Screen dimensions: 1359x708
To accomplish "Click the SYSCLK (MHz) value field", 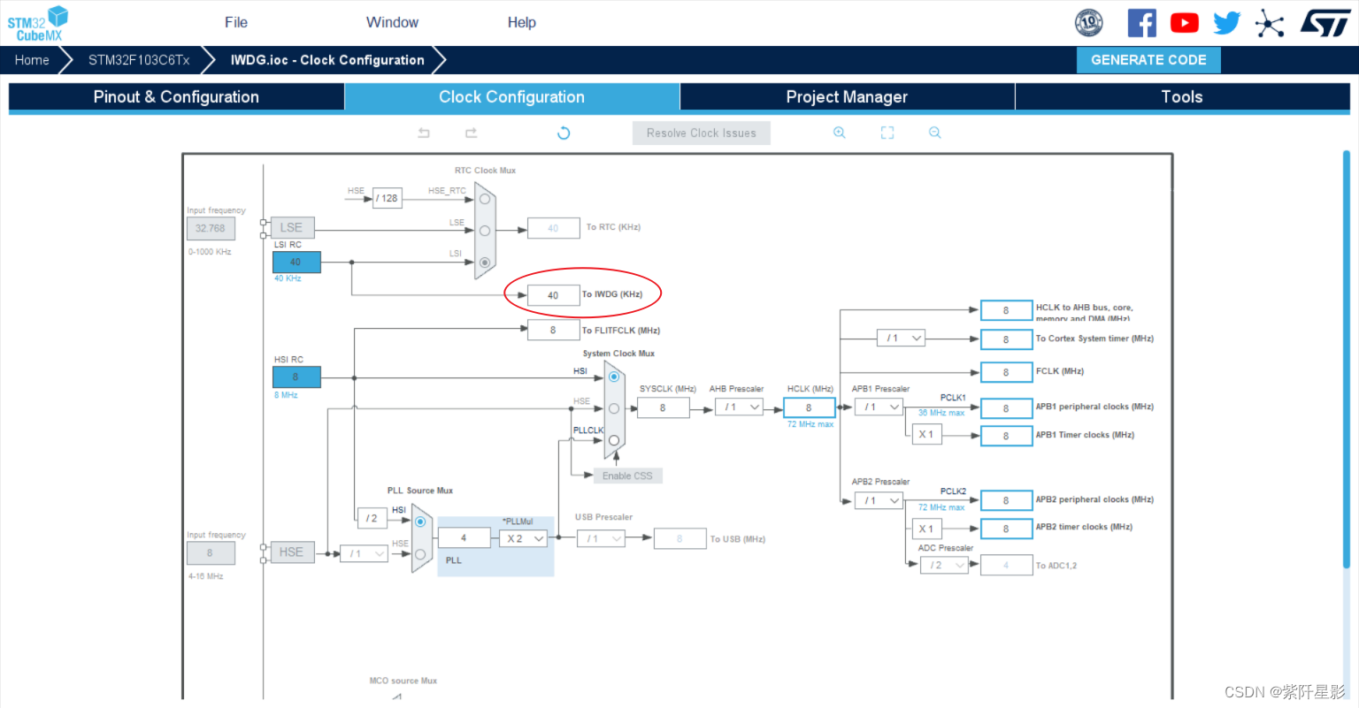I will click(663, 407).
